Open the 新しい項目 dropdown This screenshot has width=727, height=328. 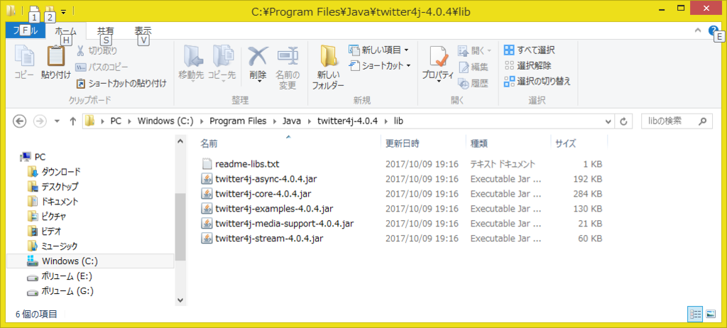(x=379, y=50)
